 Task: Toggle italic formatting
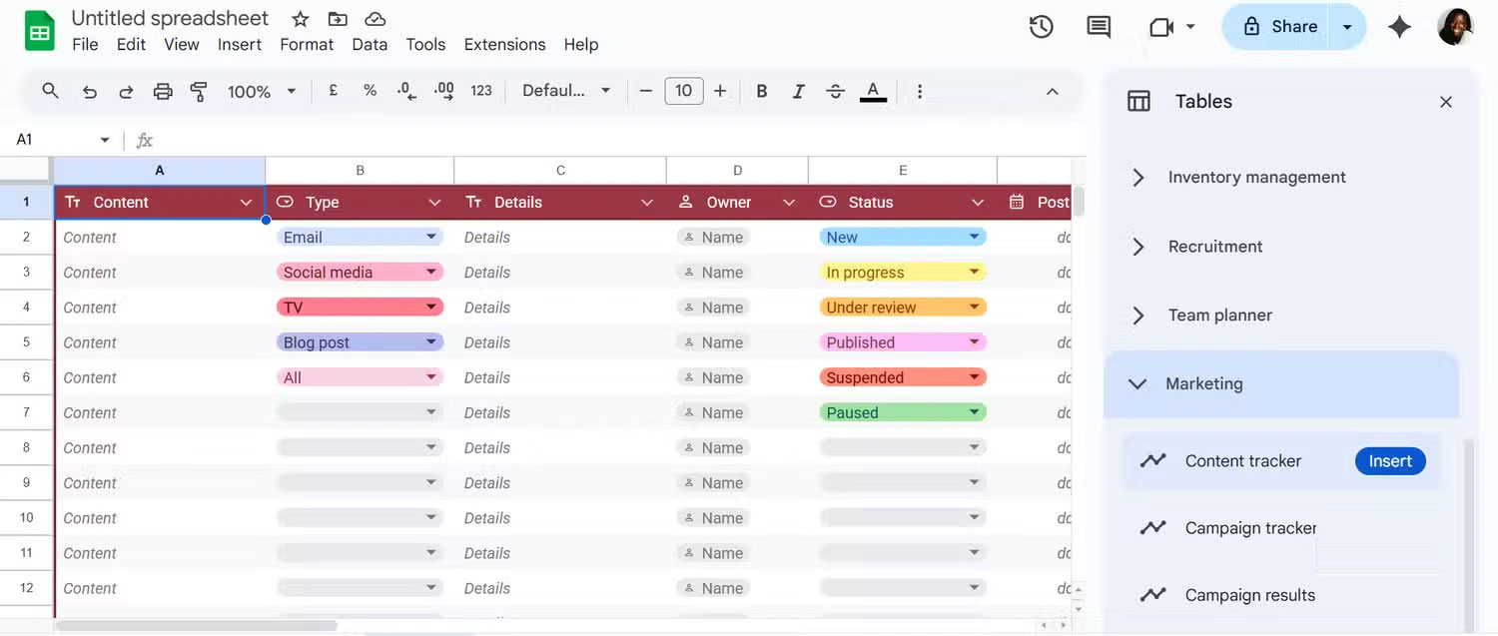pyautogui.click(x=798, y=90)
